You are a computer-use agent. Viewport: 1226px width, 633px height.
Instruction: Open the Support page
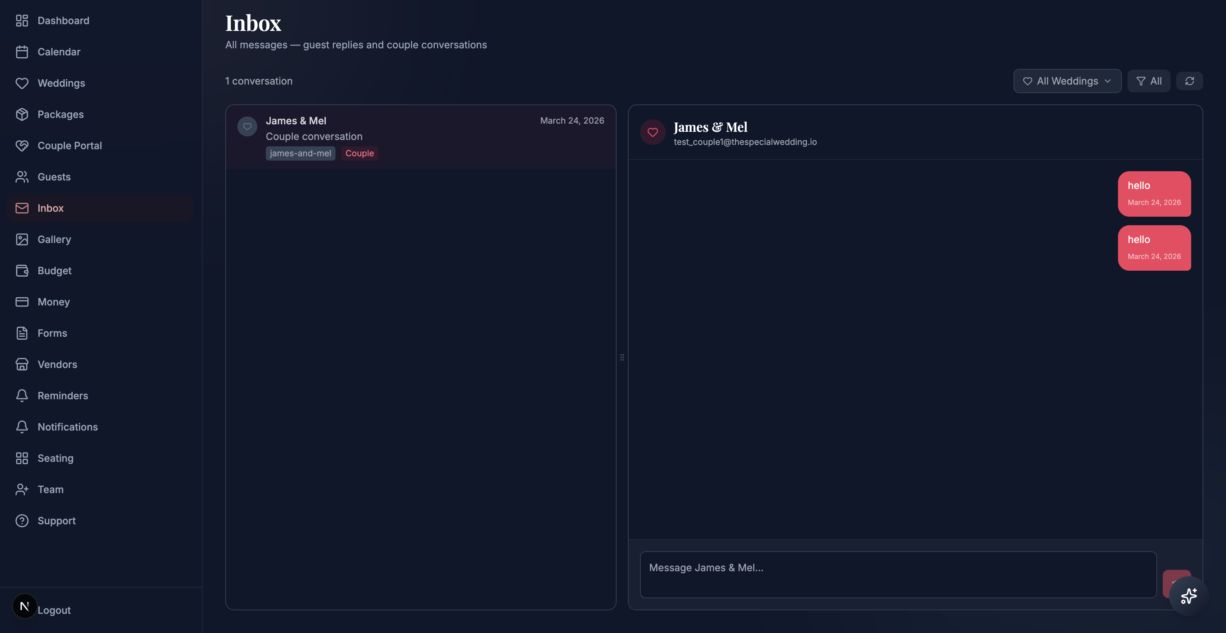tap(57, 521)
